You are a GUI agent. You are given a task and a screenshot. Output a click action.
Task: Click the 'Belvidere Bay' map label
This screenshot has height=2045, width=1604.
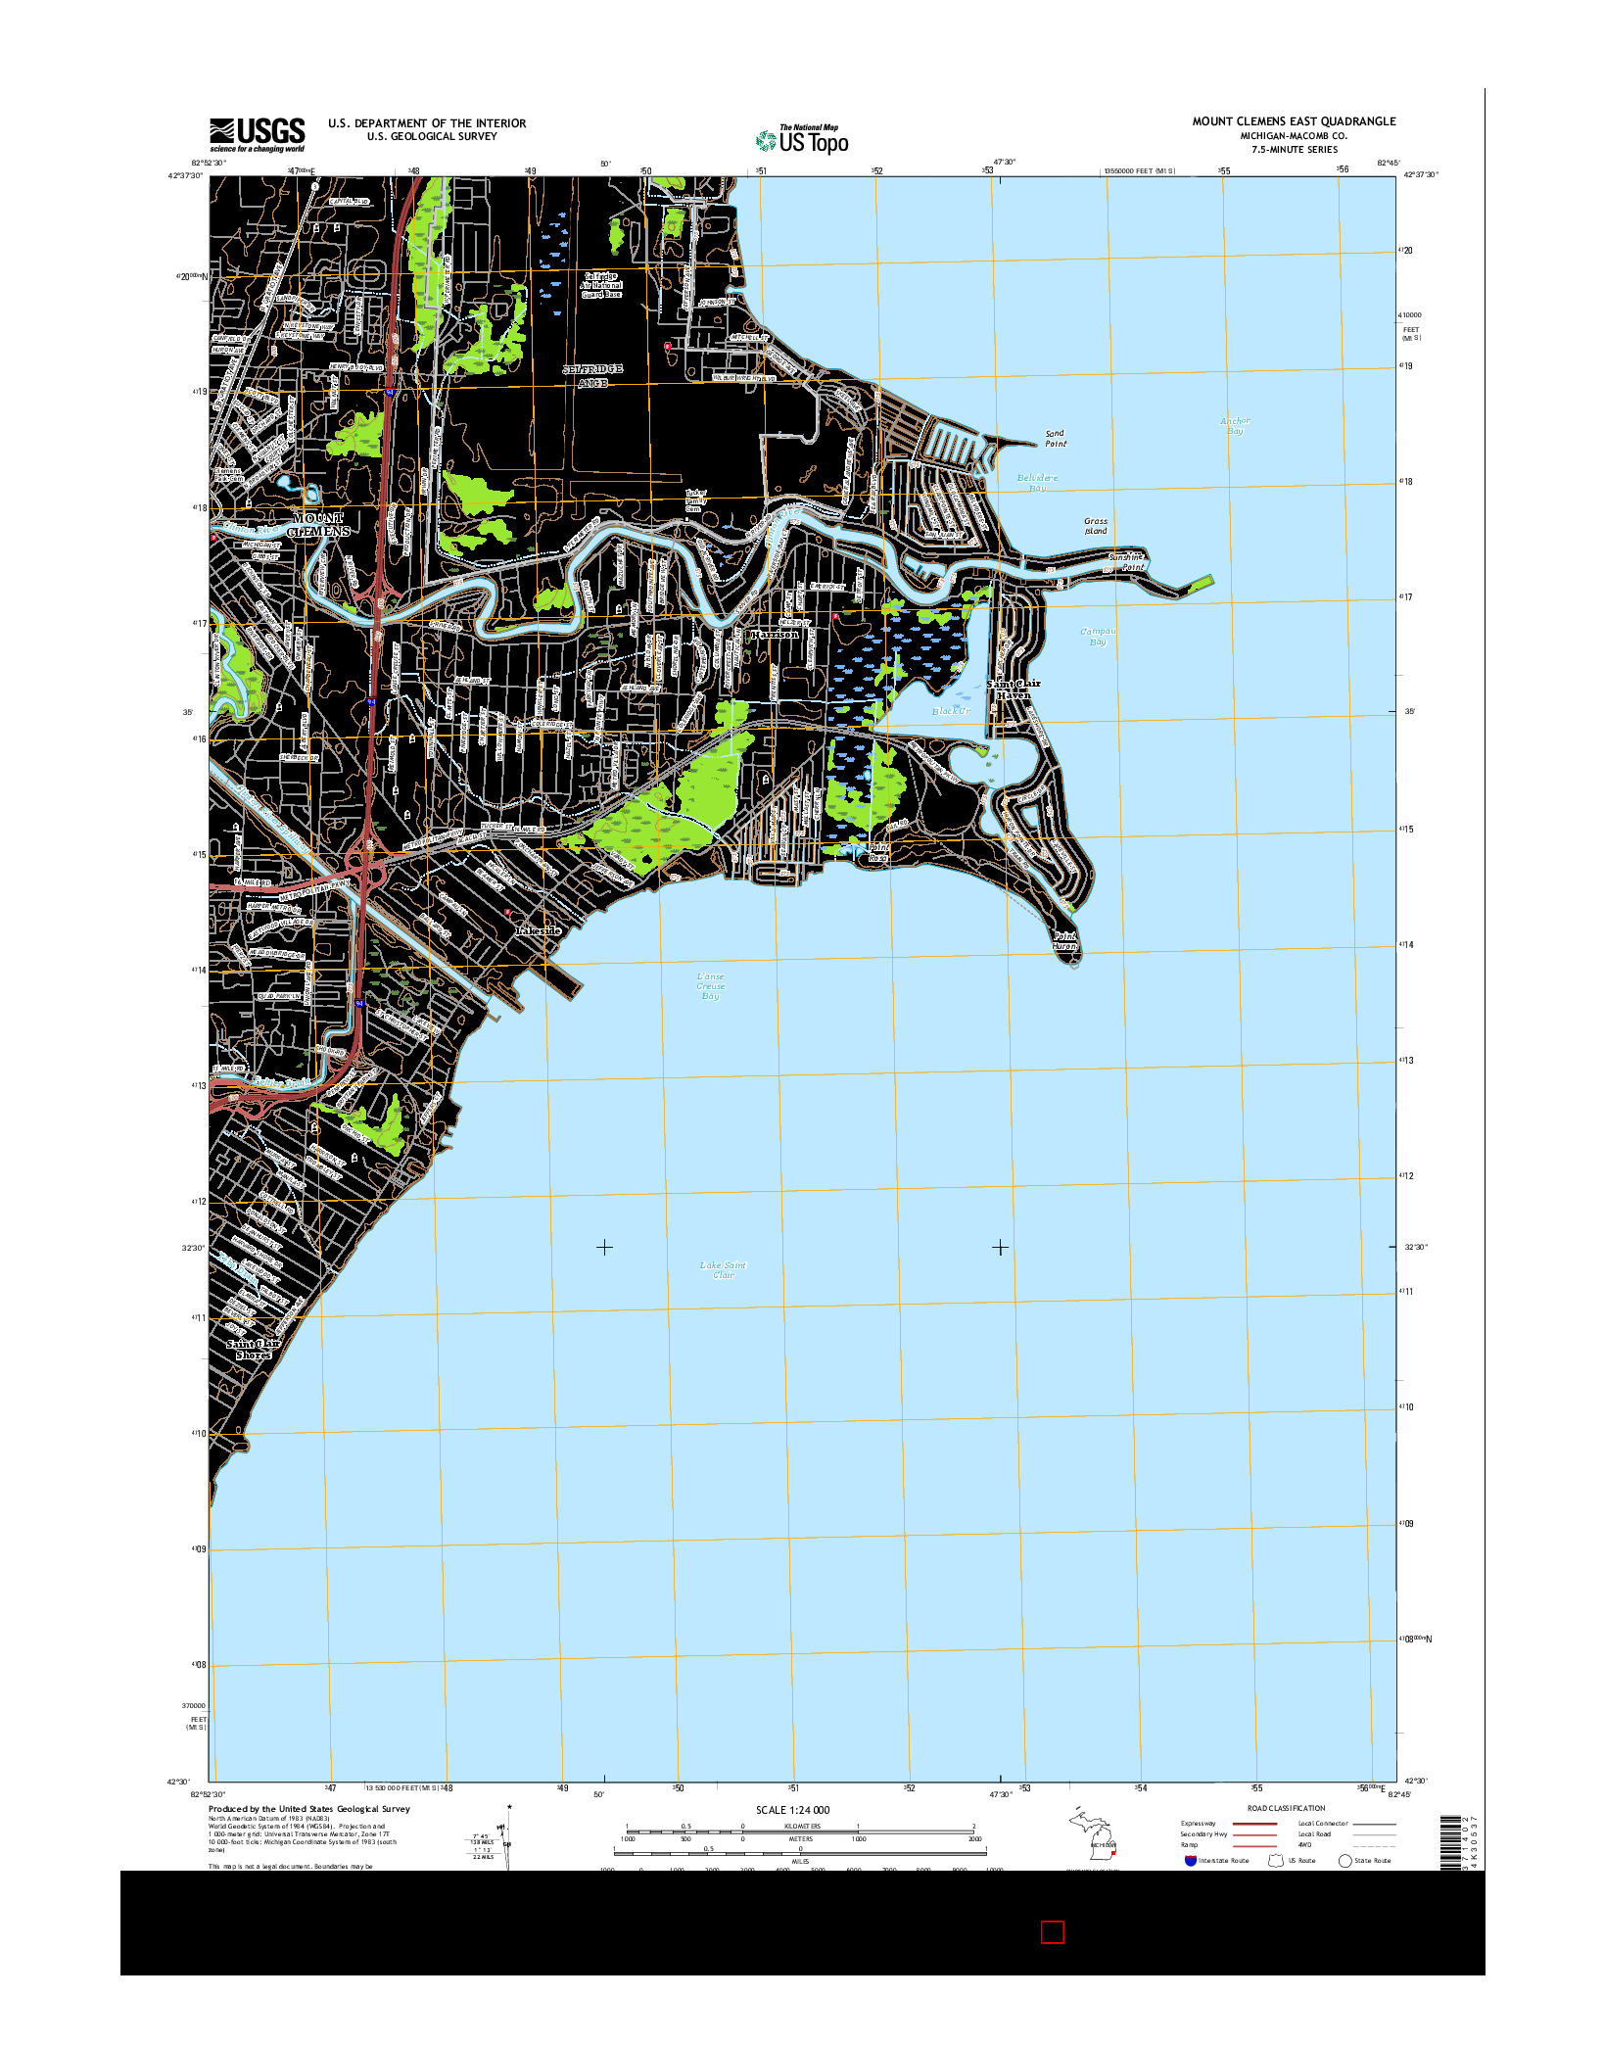tap(1037, 483)
